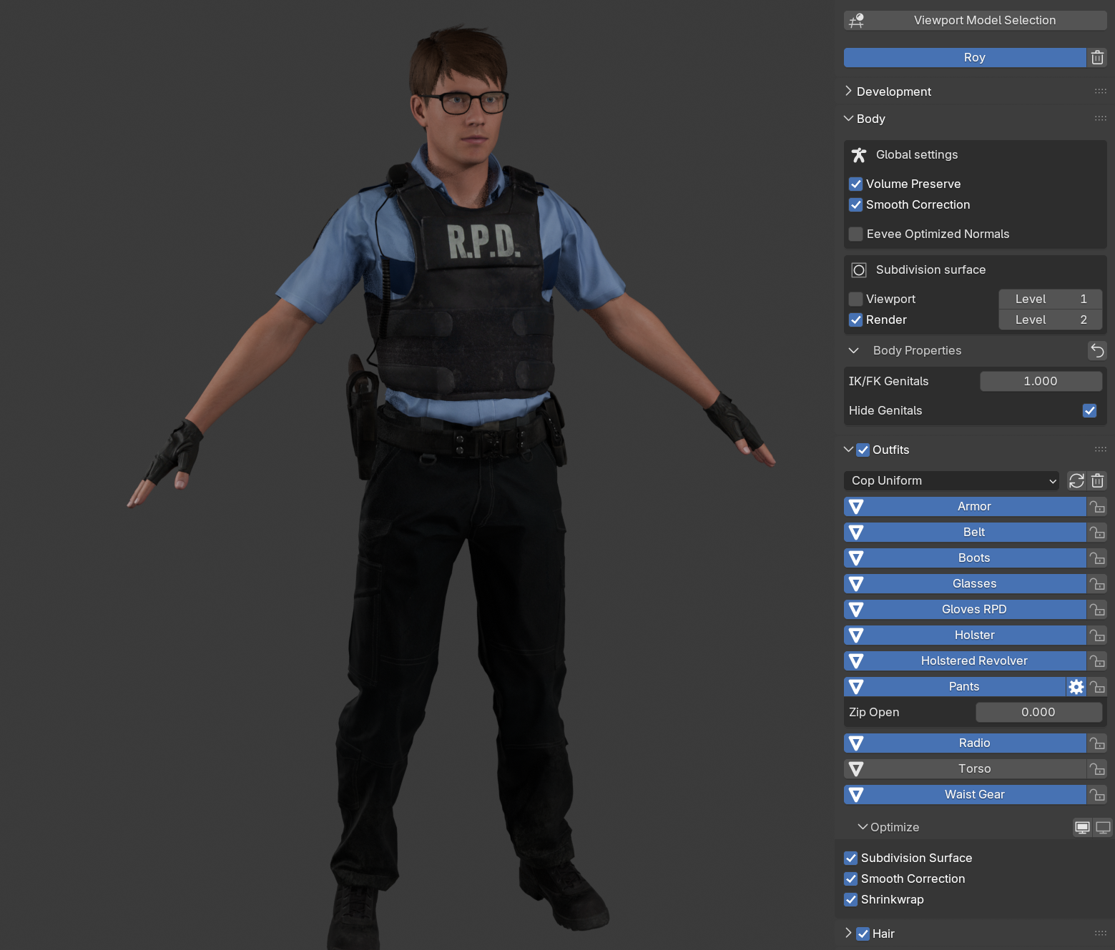Enable Viewport subdivision checkbox

point(855,299)
